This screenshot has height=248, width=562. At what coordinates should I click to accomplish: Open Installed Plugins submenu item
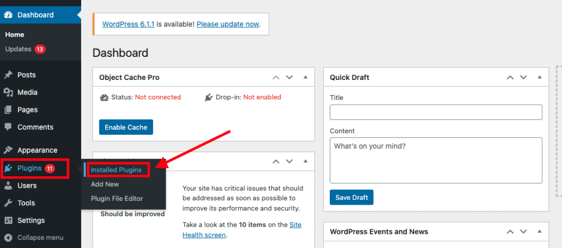click(x=116, y=170)
